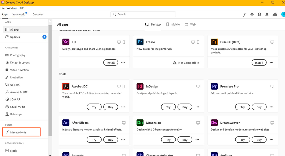Click the Fuse CC app icon
The image size is (285, 156).
[214, 42]
